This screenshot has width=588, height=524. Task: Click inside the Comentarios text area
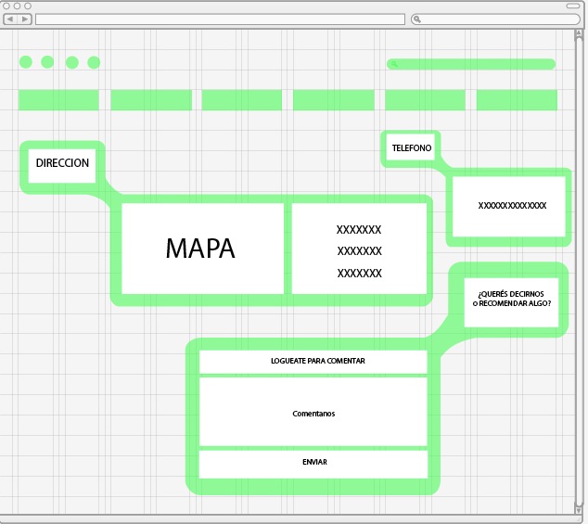tap(313, 413)
